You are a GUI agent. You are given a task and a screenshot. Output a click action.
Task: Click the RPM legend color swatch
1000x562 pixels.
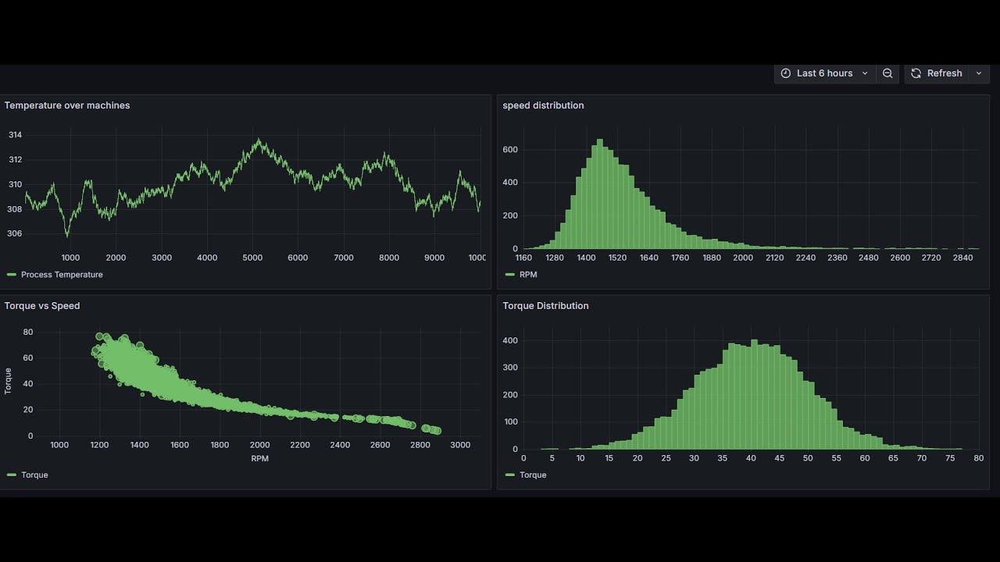pyautogui.click(x=510, y=275)
